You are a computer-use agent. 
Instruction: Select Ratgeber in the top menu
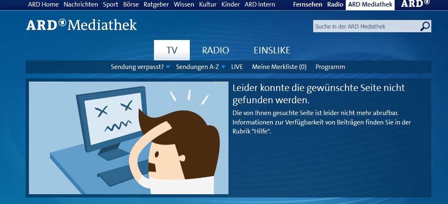pos(156,4)
